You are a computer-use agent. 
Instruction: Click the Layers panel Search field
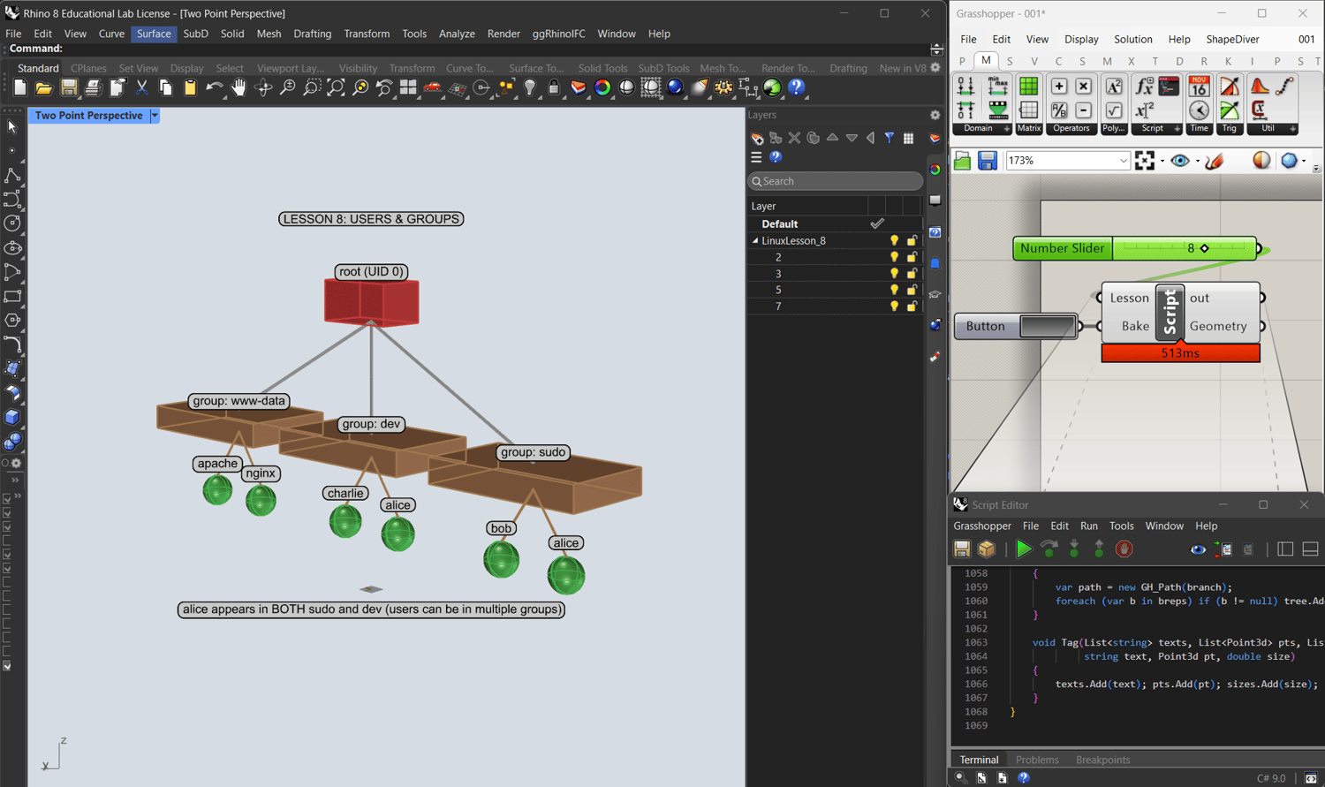point(835,181)
